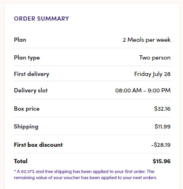Click the $32.16 box price amount
183x189 pixels.
[x=162, y=109]
